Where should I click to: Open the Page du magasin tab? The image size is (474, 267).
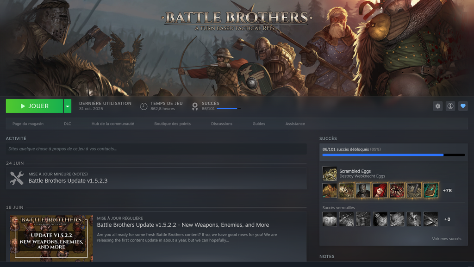[x=28, y=124]
